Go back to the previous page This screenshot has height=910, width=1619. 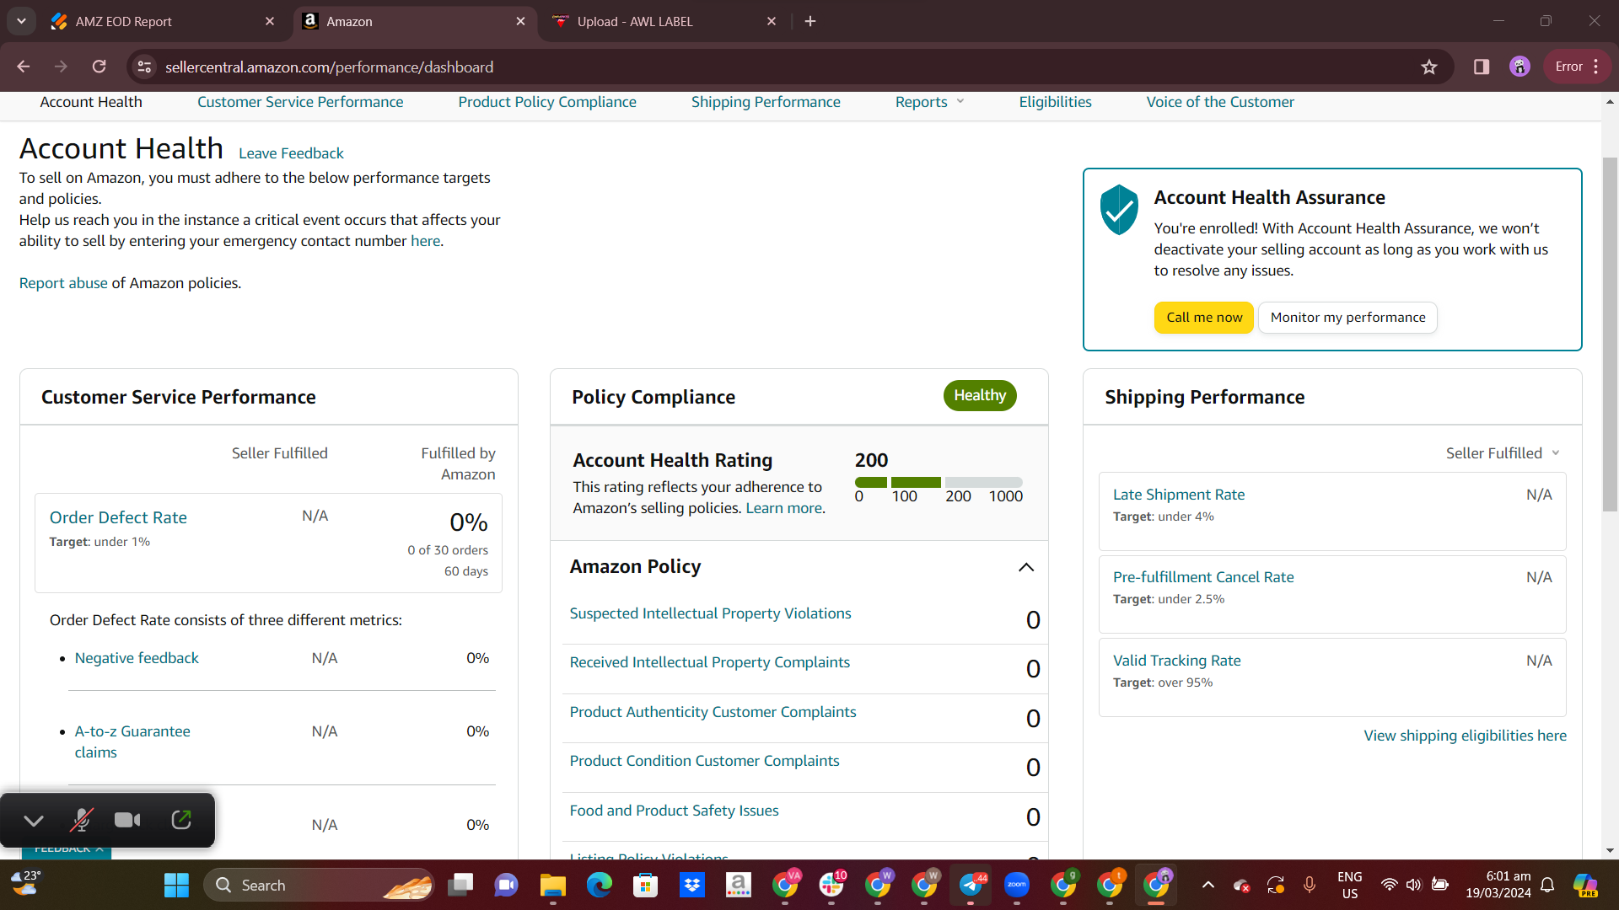[24, 67]
